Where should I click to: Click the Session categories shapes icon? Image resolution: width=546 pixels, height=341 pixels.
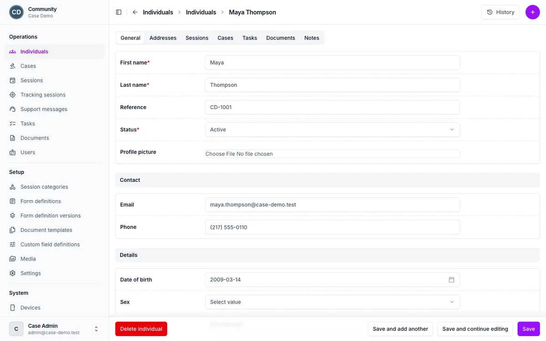point(12,187)
